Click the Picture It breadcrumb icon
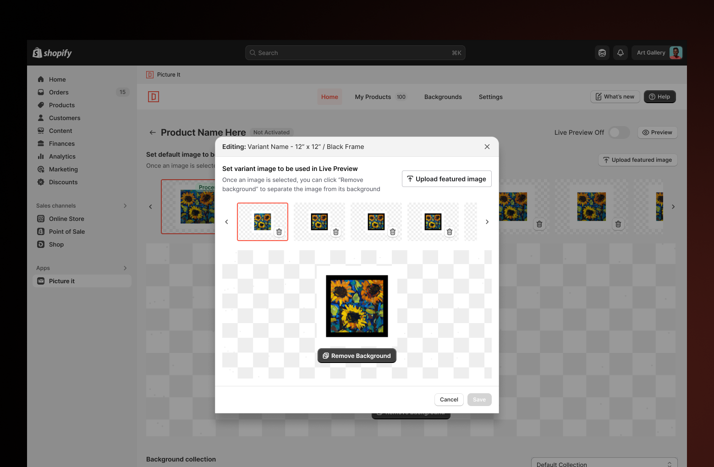Screen dimensions: 714x467 (x=150, y=75)
